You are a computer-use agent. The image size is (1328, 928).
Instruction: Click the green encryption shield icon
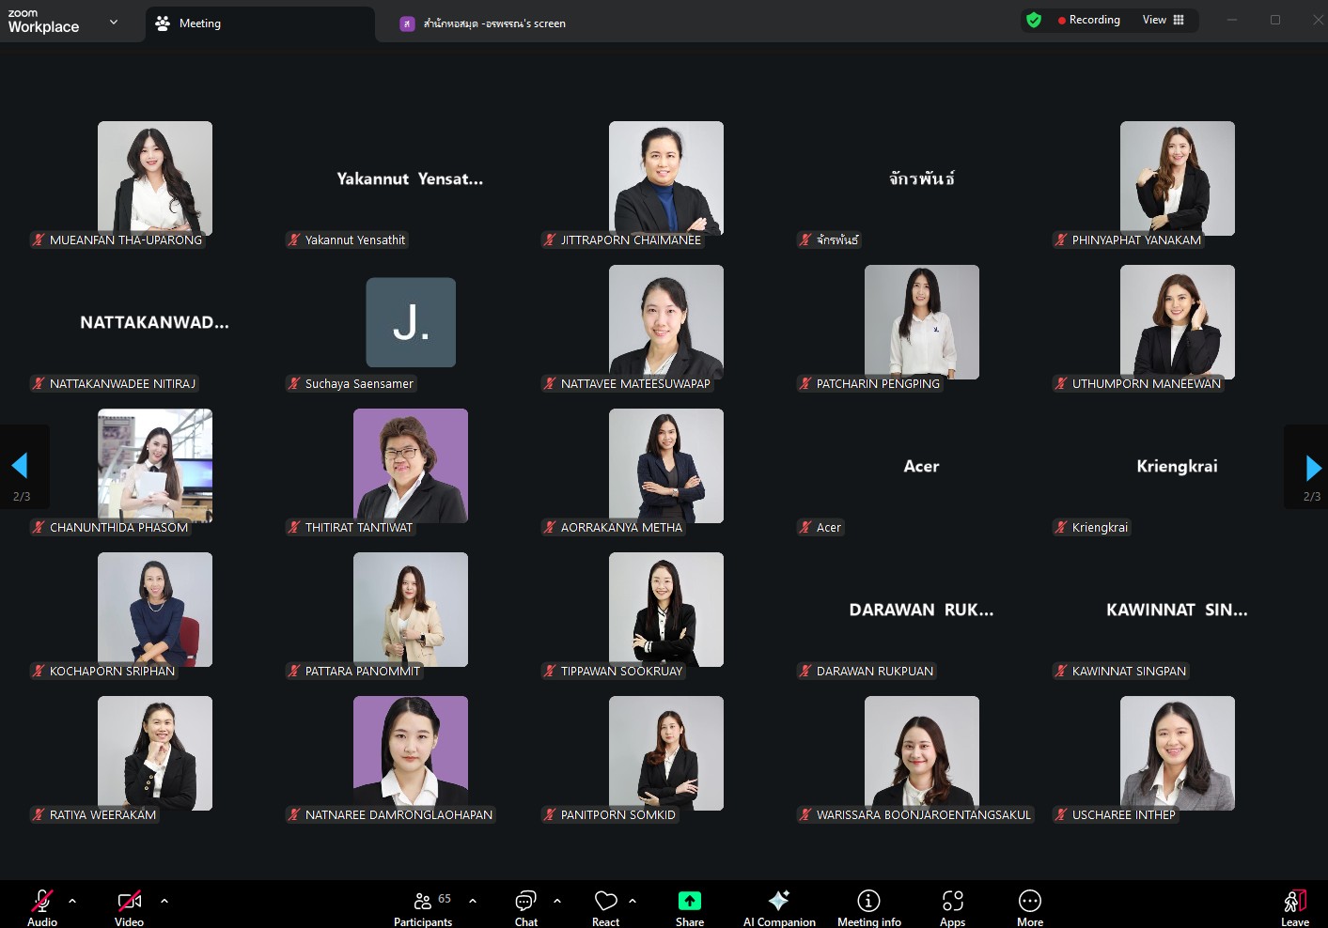pyautogui.click(x=1034, y=20)
